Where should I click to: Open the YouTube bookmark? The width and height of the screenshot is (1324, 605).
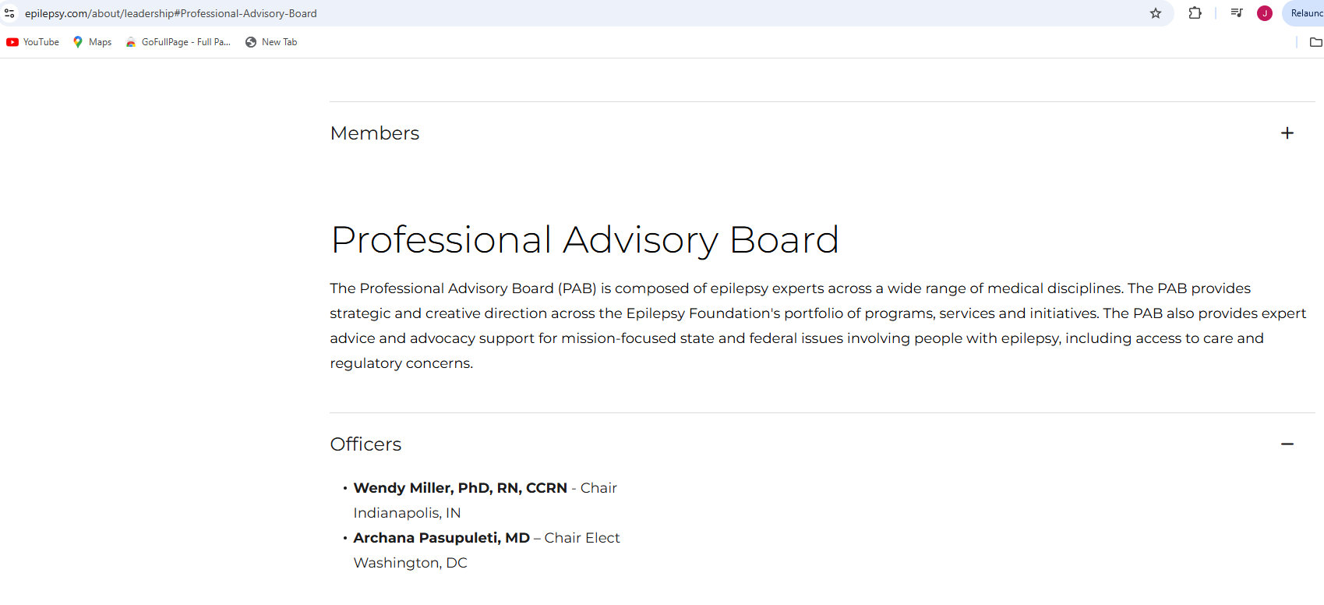point(34,42)
